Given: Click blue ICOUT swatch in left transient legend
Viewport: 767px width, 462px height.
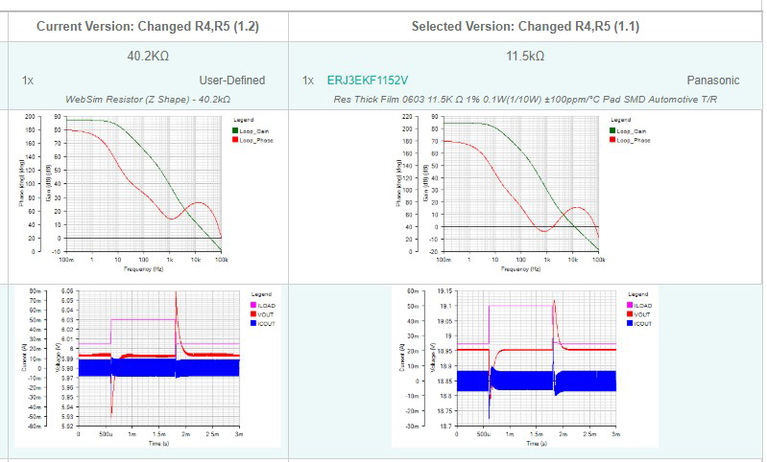Looking at the screenshot, I should [253, 323].
